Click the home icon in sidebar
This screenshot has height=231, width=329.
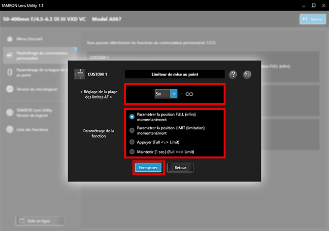(10, 39)
